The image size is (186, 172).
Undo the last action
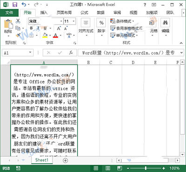pos(24,5)
